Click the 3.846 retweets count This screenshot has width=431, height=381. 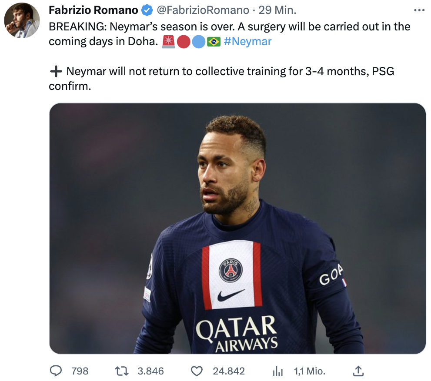(150, 371)
